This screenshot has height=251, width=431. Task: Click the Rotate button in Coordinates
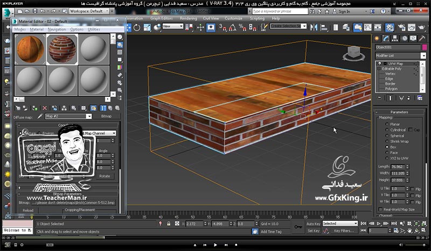[x=105, y=176]
